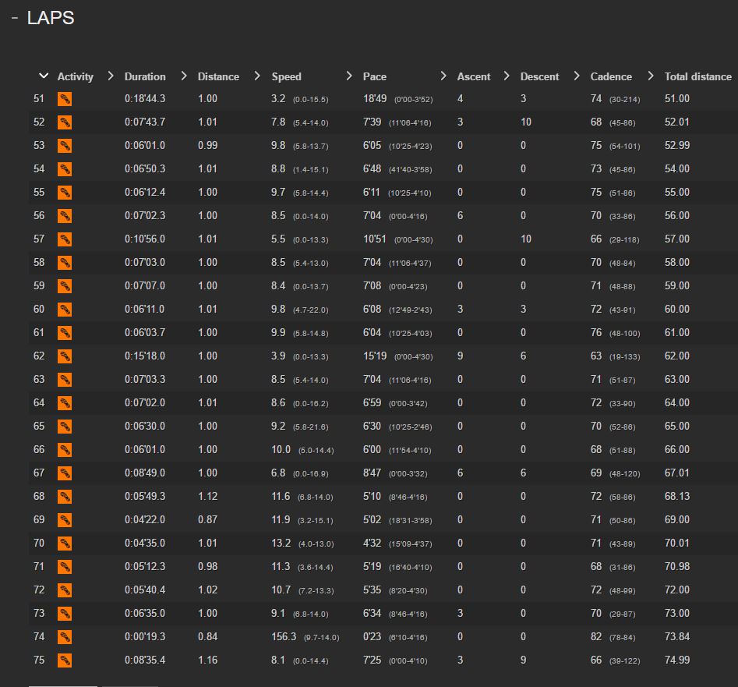Click the running activity icon for lap 62

point(65,356)
